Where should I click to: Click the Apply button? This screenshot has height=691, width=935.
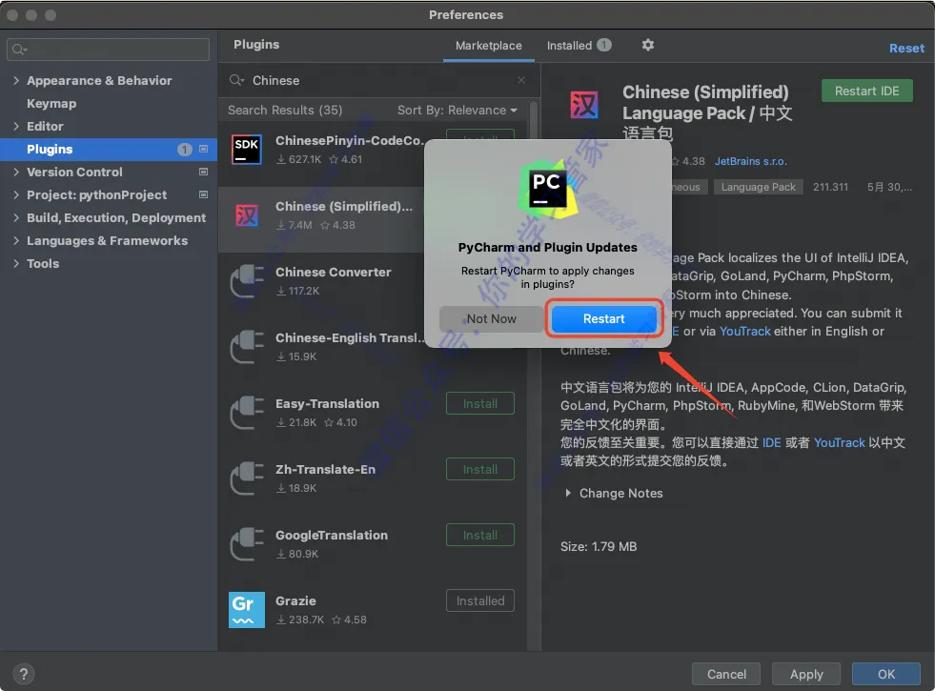[805, 674]
